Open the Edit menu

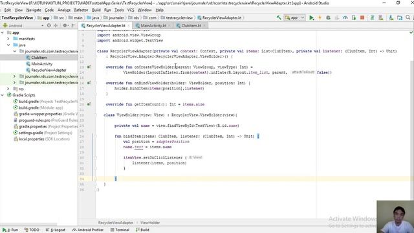pos(7,10)
